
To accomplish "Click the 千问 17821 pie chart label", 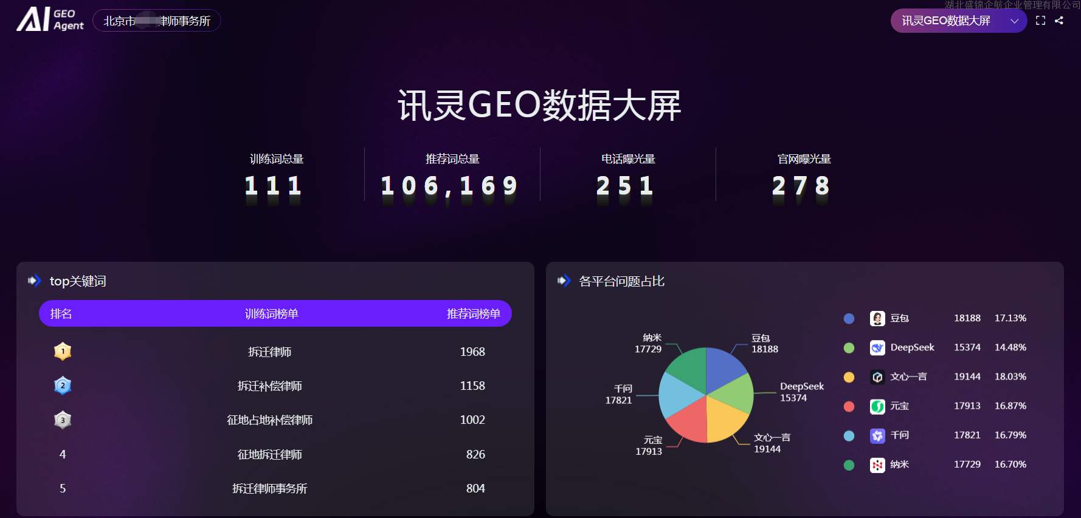I will tap(619, 394).
